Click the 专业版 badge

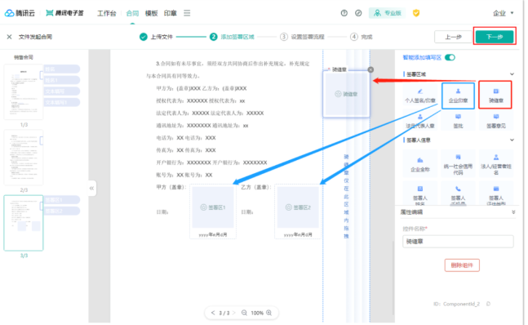(x=388, y=13)
